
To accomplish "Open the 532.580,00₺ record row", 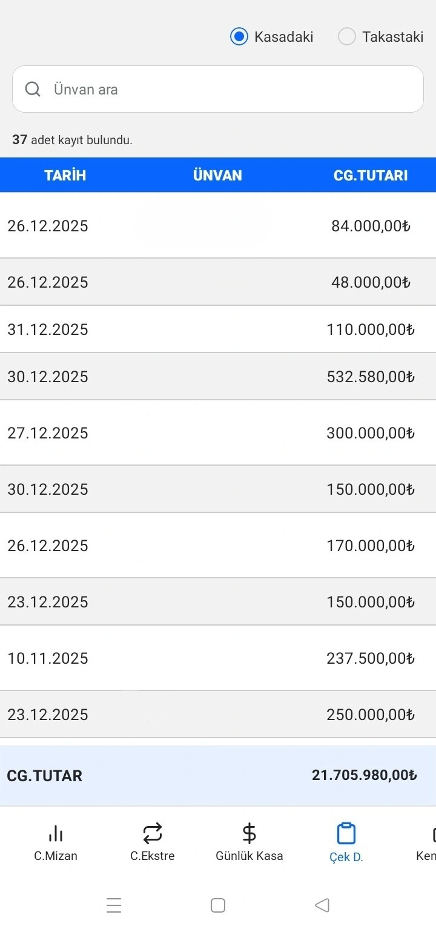I will (x=218, y=377).
